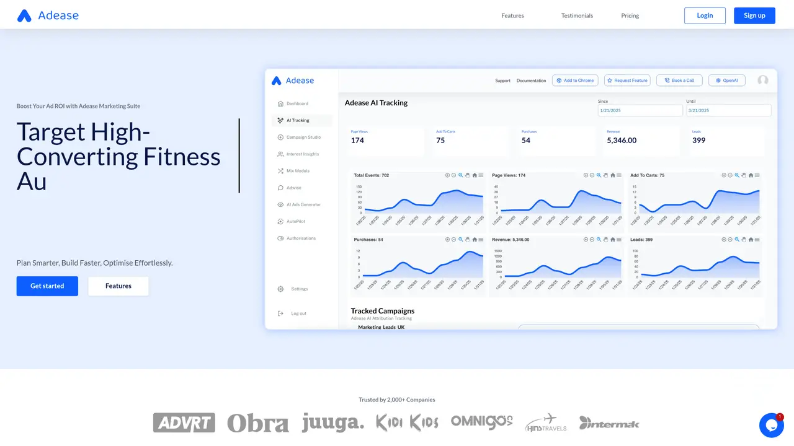
Task: Zoom in on the Page Views chart
Action: [586, 175]
